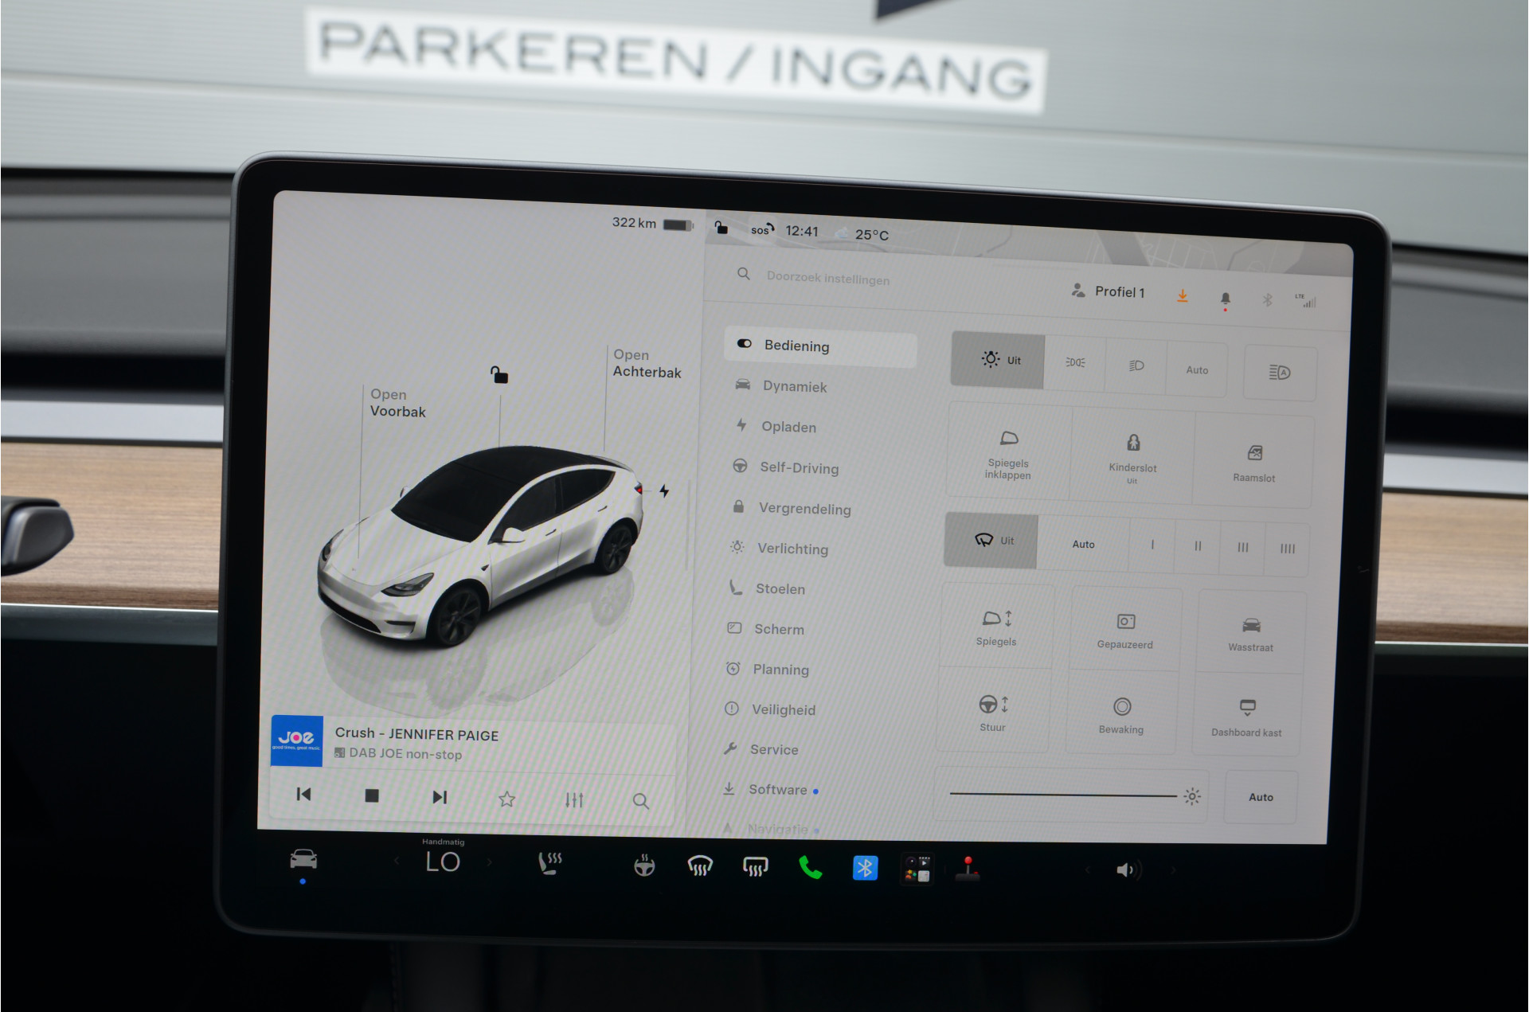Turn on the seat heater icon
1529x1012 pixels.
tap(549, 863)
